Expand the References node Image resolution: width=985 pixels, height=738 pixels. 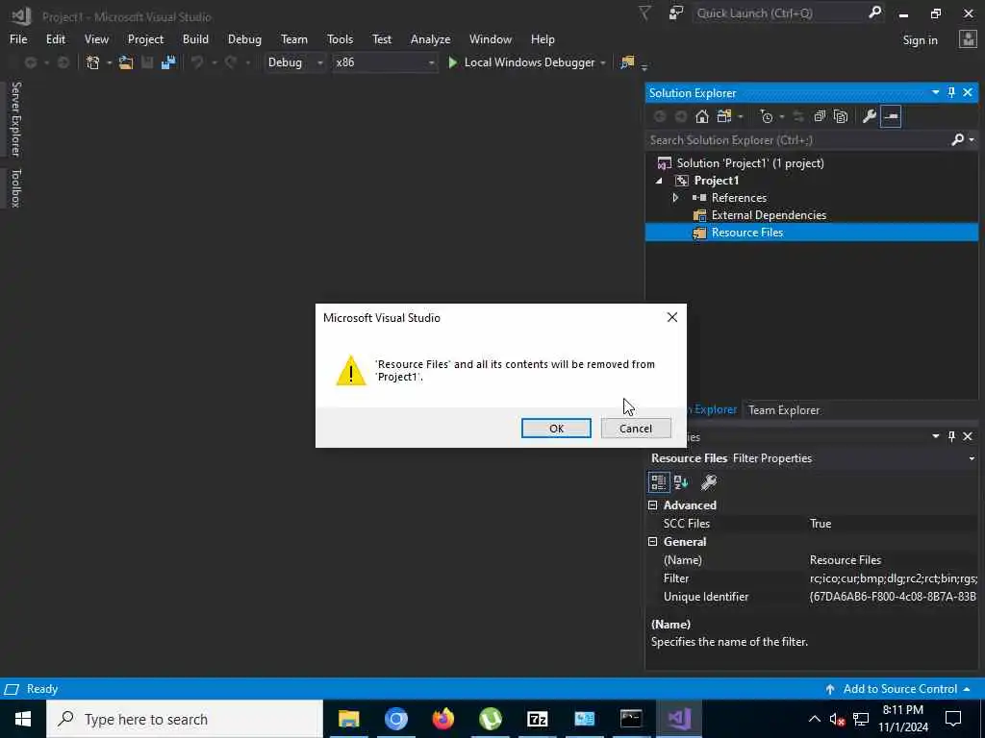[676, 198]
